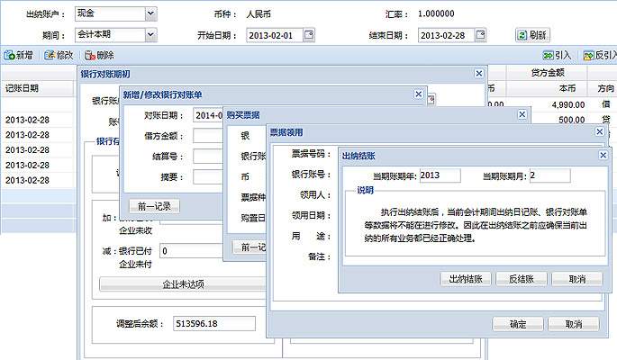Open calendar picker for 开始日期
Screen dimensions: 617x360
[309, 35]
